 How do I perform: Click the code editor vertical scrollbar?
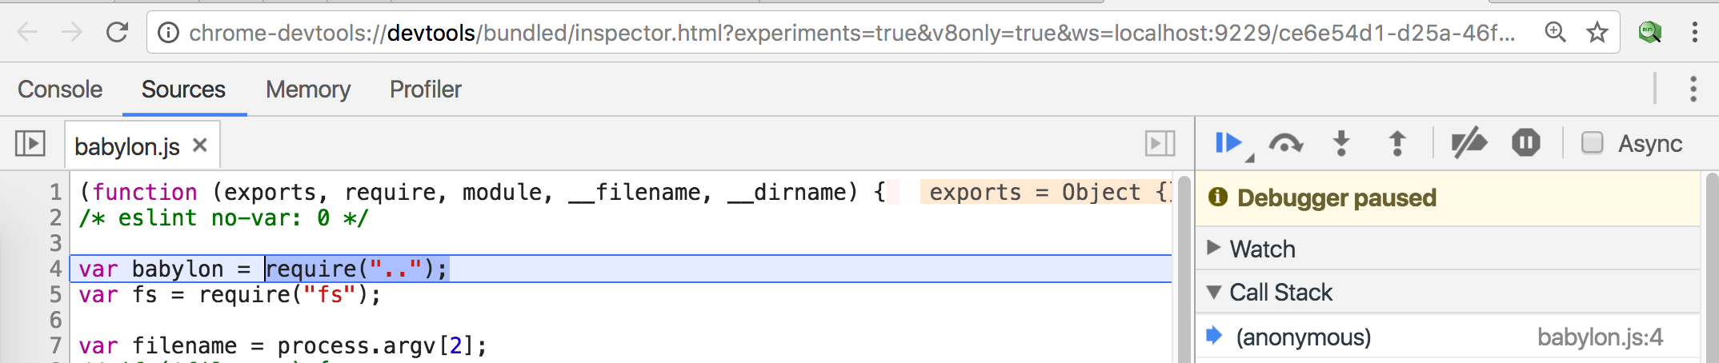(1184, 268)
